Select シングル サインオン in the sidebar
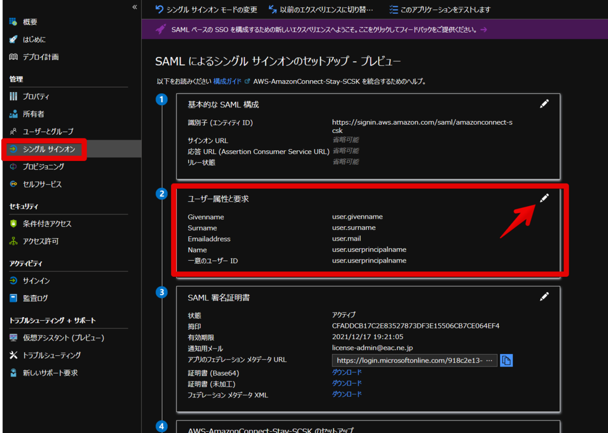608x433 pixels. pos(49,149)
